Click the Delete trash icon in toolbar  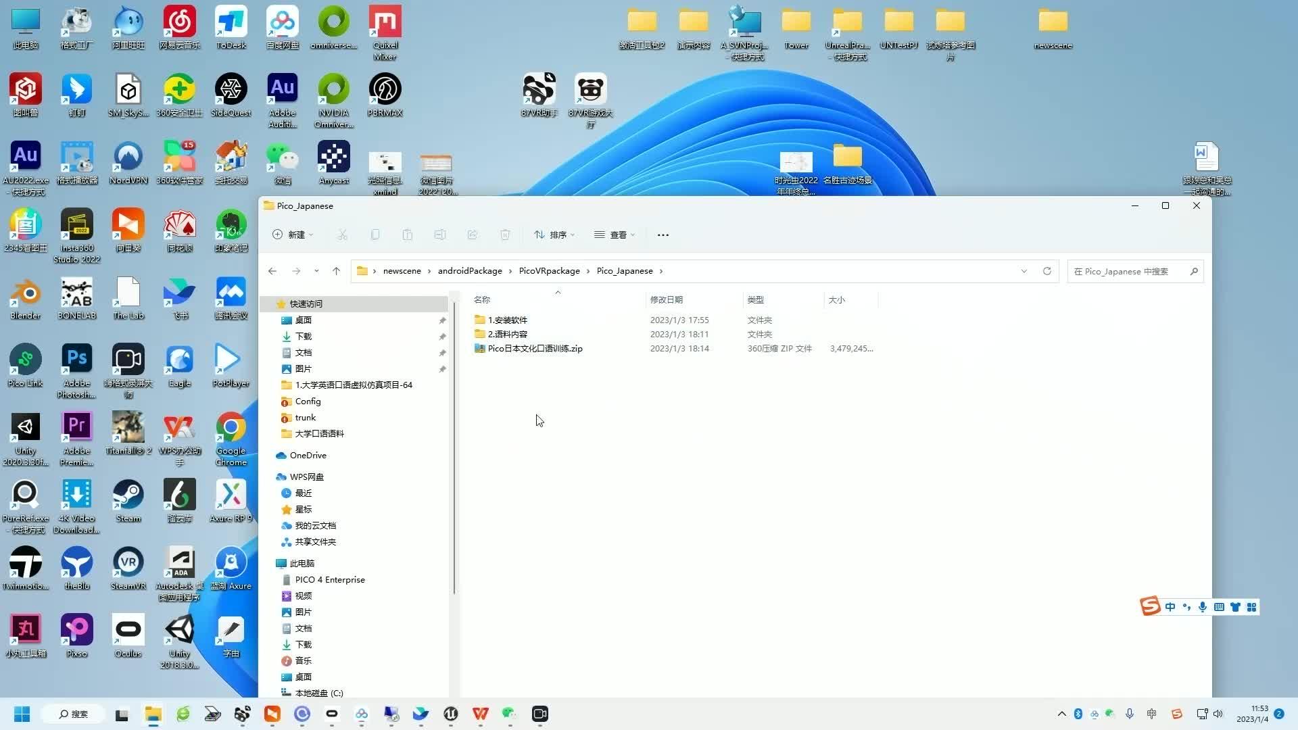click(x=505, y=235)
